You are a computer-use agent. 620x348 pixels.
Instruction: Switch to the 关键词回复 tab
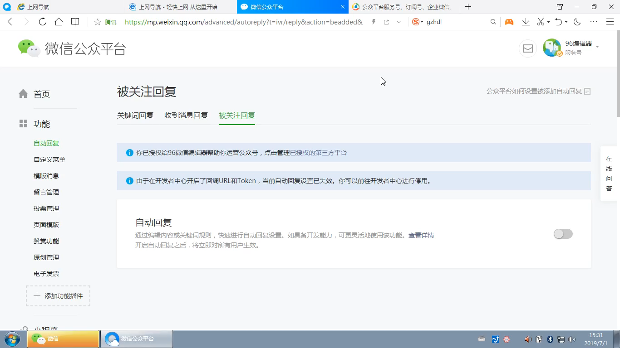tap(135, 115)
